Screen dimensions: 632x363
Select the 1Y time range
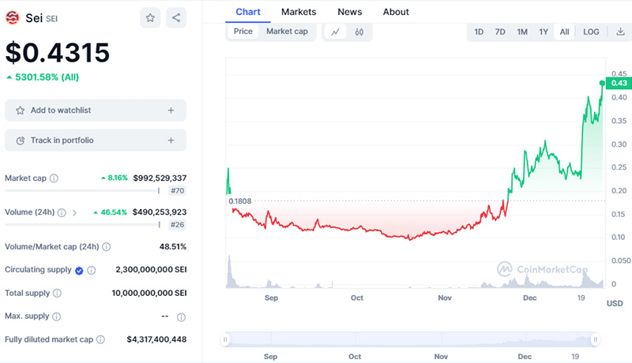click(544, 32)
